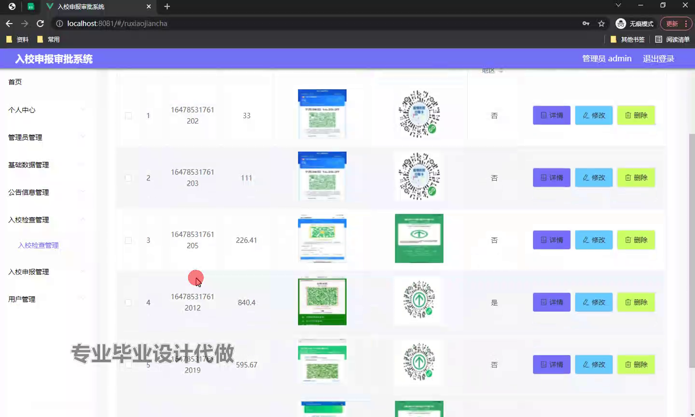
Task: Open 详情 for the row 5 record
Action: (x=552, y=364)
